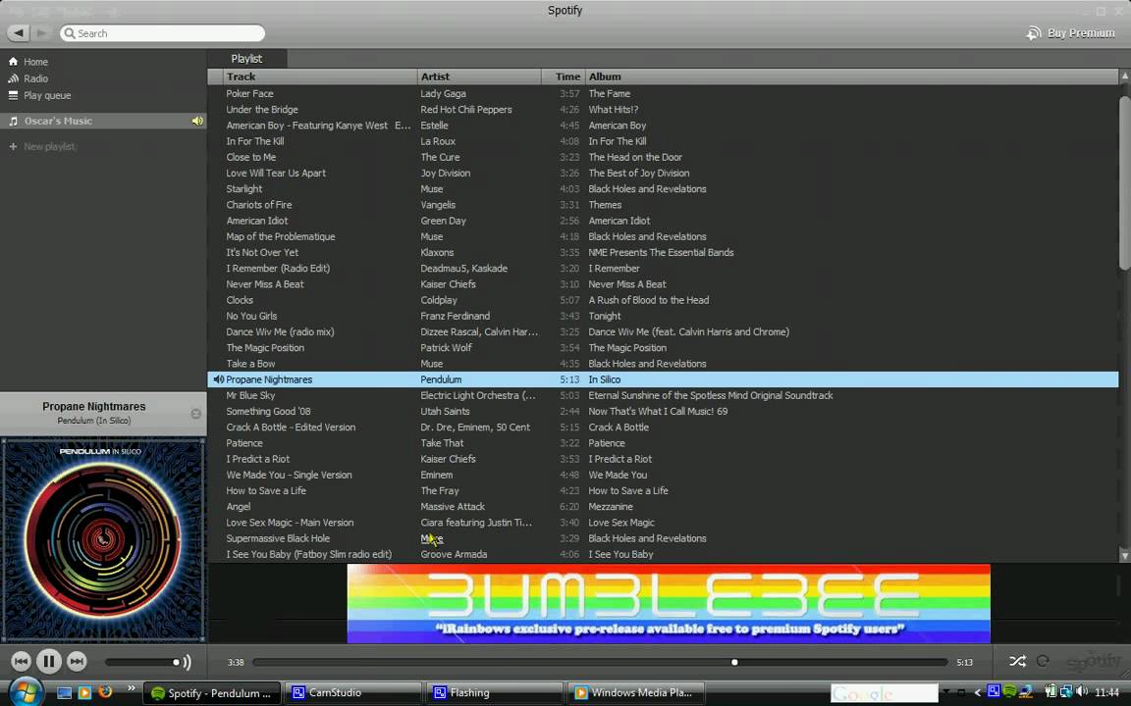Viewport: 1131px width, 706px height.
Task: Click artist Coldplay
Action: (x=439, y=300)
